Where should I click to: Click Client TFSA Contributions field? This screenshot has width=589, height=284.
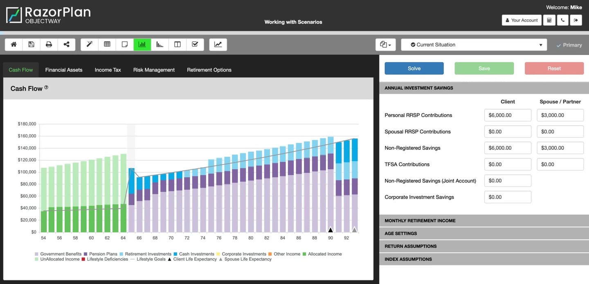(508, 164)
